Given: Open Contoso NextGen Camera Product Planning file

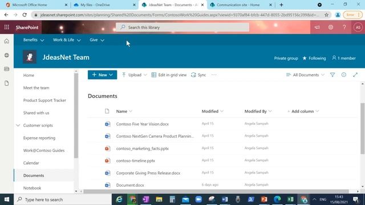Looking at the screenshot, I should (x=155, y=136).
